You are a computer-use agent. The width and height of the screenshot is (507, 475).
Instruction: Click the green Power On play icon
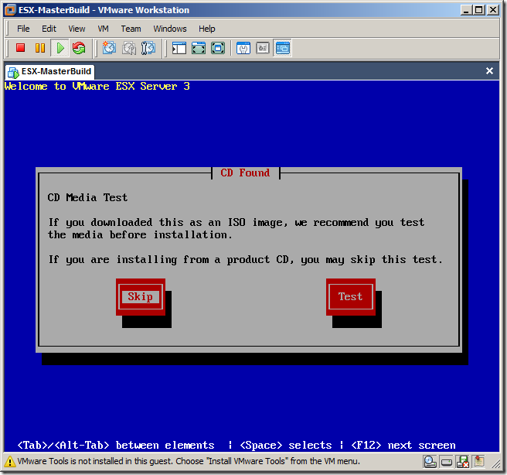coord(60,48)
